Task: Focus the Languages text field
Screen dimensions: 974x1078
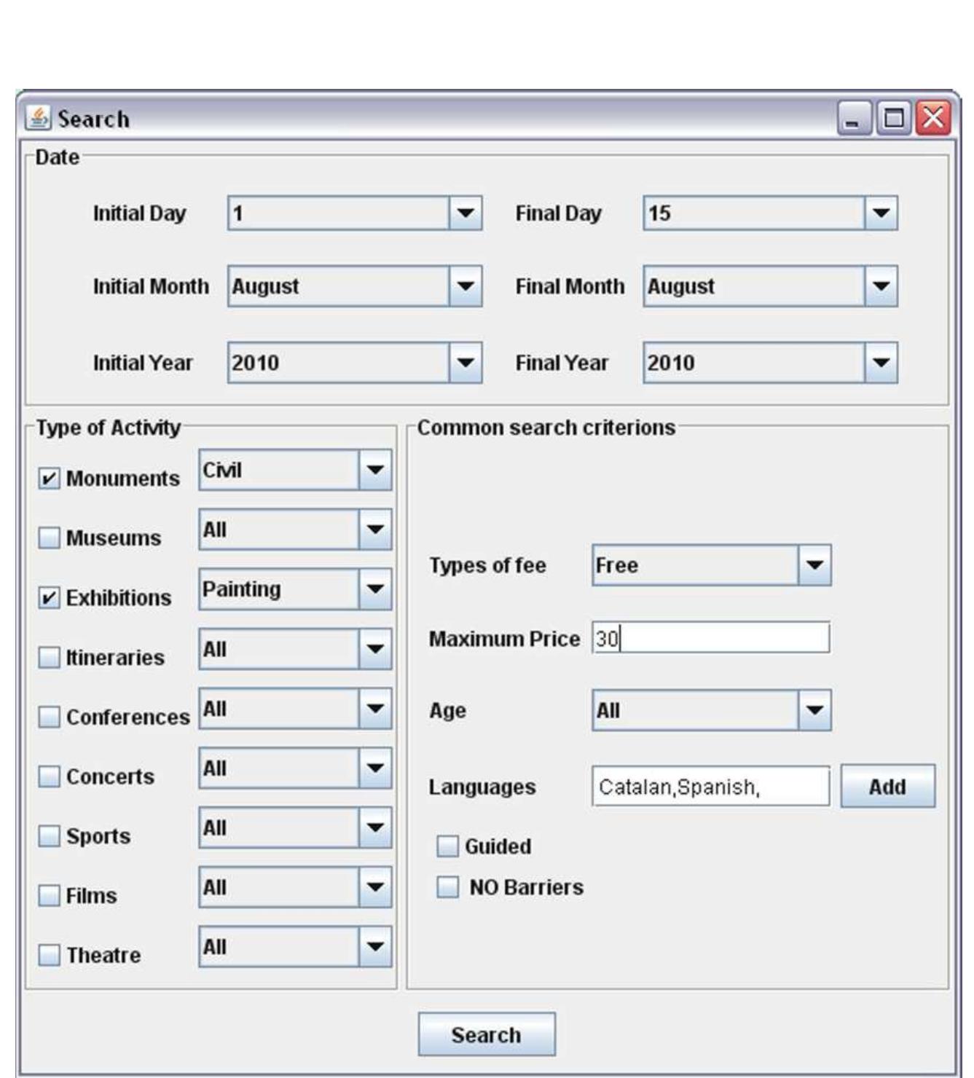Action: 710,787
